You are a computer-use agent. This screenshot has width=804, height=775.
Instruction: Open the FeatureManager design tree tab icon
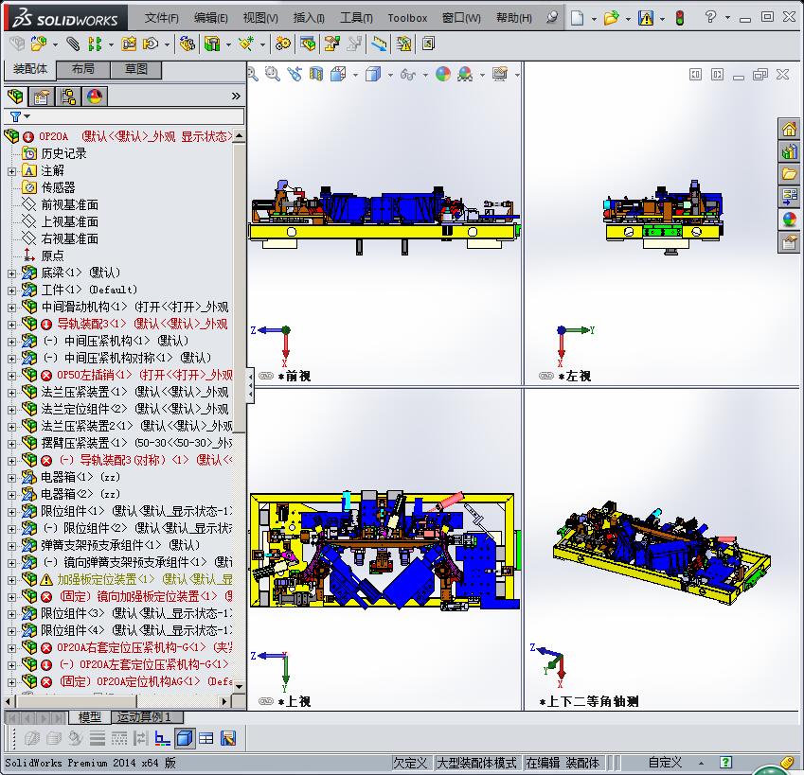coord(15,97)
